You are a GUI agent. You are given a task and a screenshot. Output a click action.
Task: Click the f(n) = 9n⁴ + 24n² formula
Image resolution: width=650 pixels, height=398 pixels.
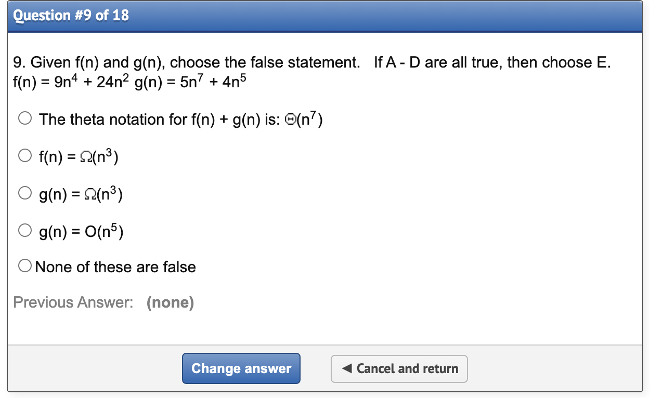[73, 81]
